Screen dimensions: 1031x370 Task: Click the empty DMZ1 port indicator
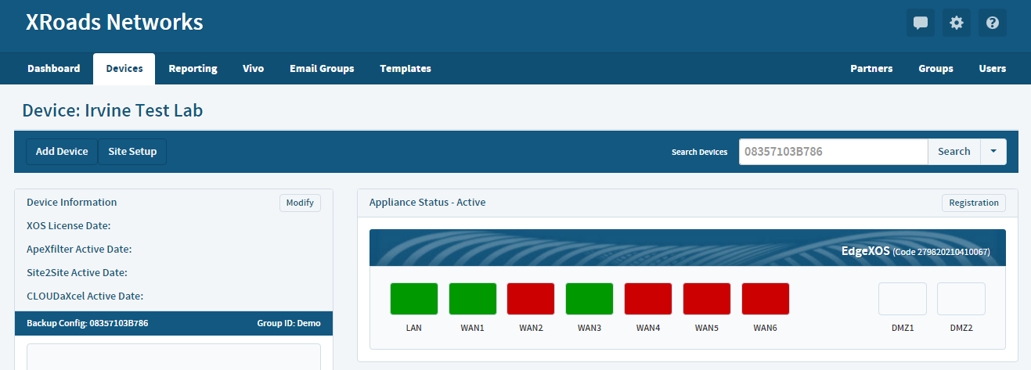pyautogui.click(x=903, y=299)
